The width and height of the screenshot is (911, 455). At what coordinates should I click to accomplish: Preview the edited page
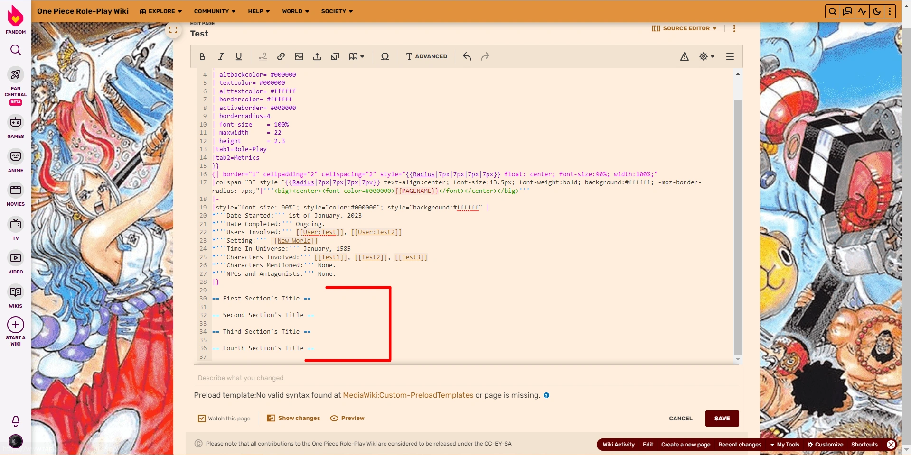(347, 418)
